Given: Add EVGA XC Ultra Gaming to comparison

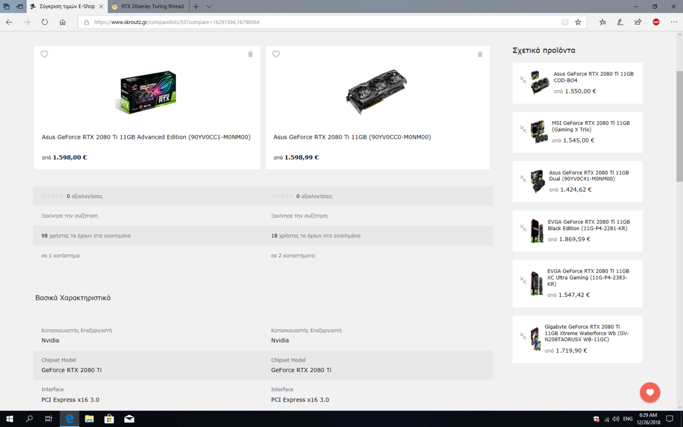Looking at the screenshot, I should click(523, 280).
